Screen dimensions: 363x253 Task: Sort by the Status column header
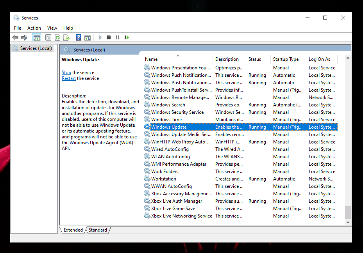tap(258, 59)
